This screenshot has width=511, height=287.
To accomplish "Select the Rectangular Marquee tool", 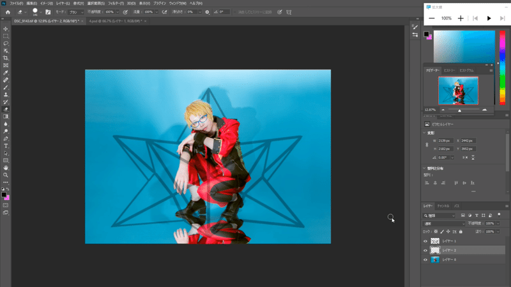I will (x=6, y=36).
